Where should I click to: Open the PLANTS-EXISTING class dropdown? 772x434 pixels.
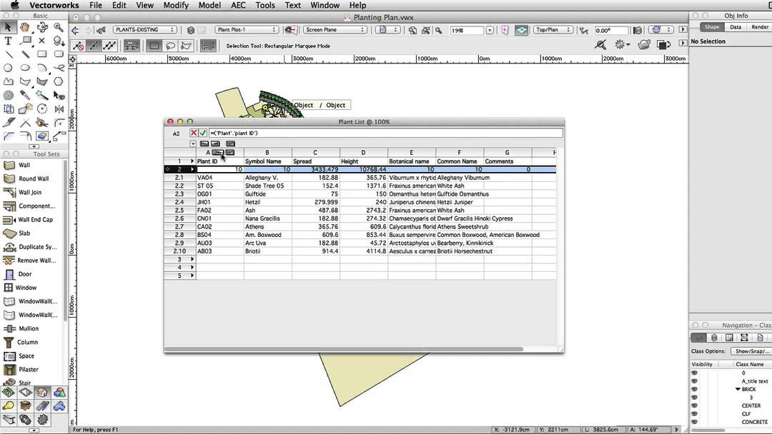click(x=144, y=30)
